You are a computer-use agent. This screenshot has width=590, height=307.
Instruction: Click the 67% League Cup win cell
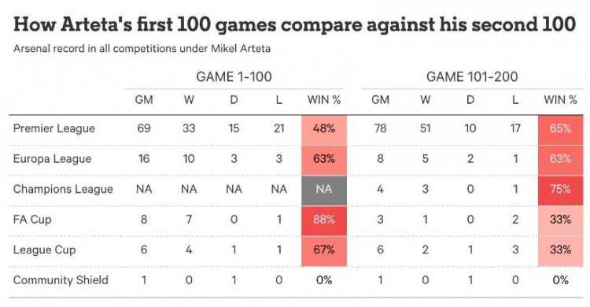[x=324, y=251]
